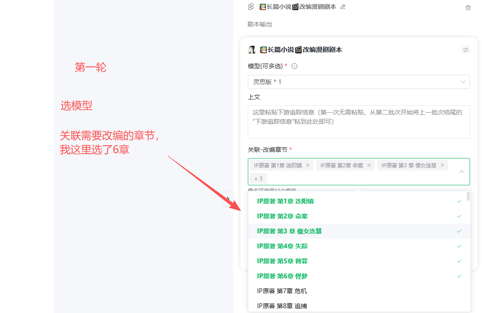Screen dimensions: 482x313
Task: Click the chapter list scrollbar thumb
Action: coord(468,196)
